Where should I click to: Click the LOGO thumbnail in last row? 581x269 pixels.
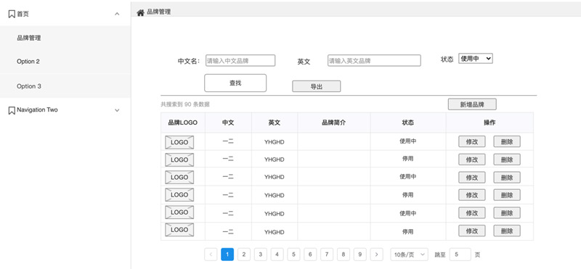point(179,230)
